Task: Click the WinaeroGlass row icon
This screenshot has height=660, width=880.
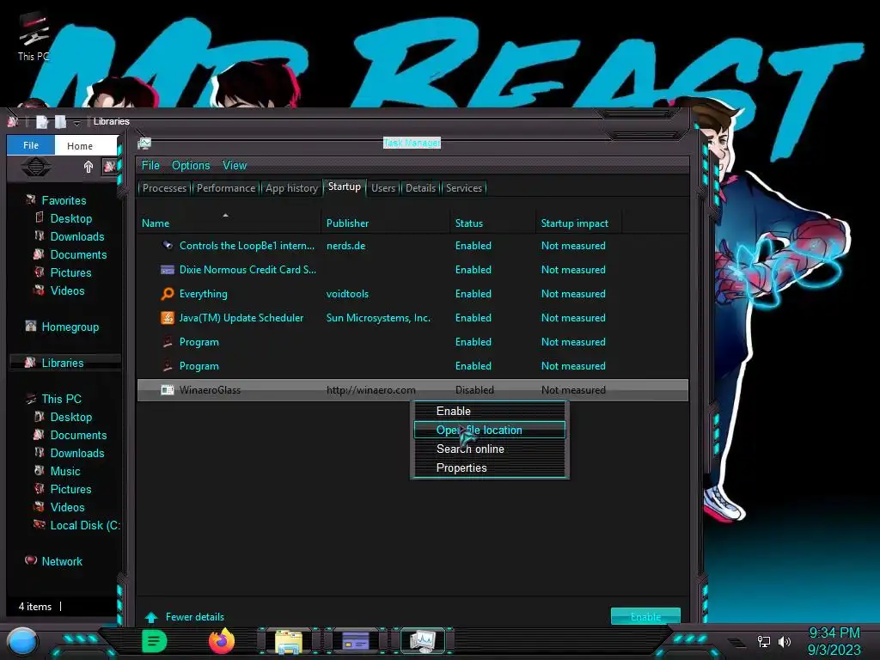Action: tap(168, 389)
